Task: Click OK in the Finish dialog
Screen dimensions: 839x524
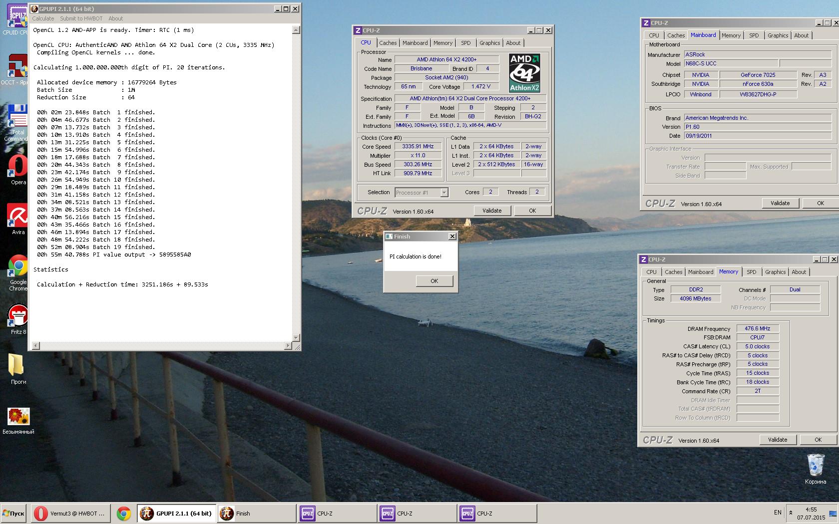Action: [434, 281]
